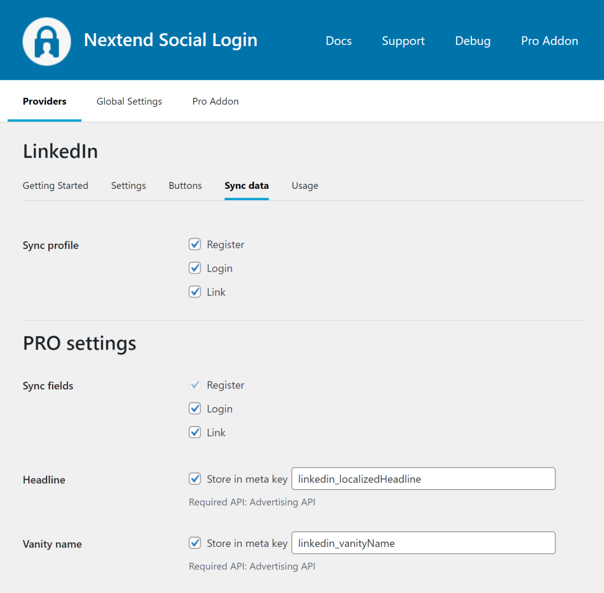Open the Docs link in header
Viewport: 604px width, 593px height.
pyautogui.click(x=339, y=41)
